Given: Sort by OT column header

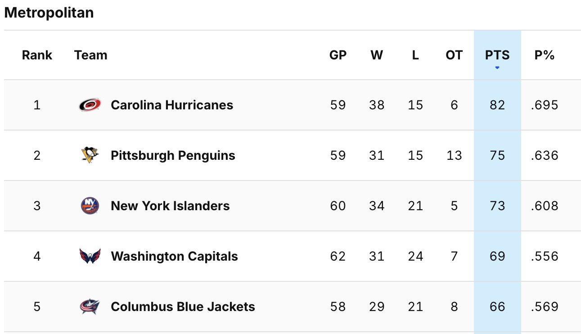Looking at the screenshot, I should [x=454, y=55].
